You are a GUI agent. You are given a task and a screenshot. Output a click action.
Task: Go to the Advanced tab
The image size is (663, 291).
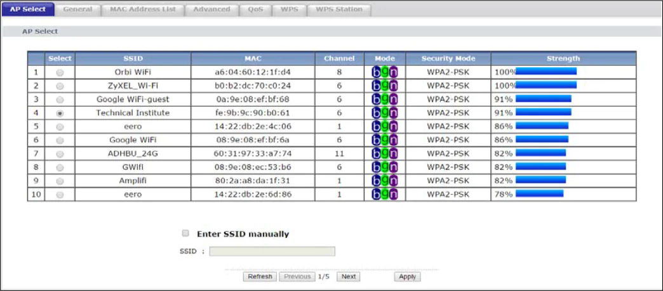pos(211,10)
